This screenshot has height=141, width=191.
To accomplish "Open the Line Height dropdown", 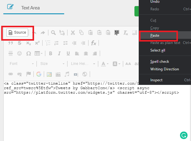I will (83, 64).
